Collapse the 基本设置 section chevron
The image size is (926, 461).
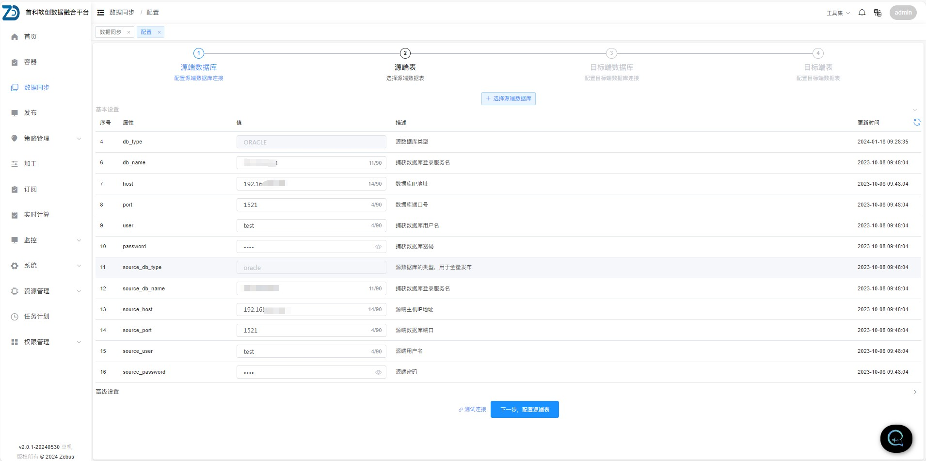(x=915, y=110)
